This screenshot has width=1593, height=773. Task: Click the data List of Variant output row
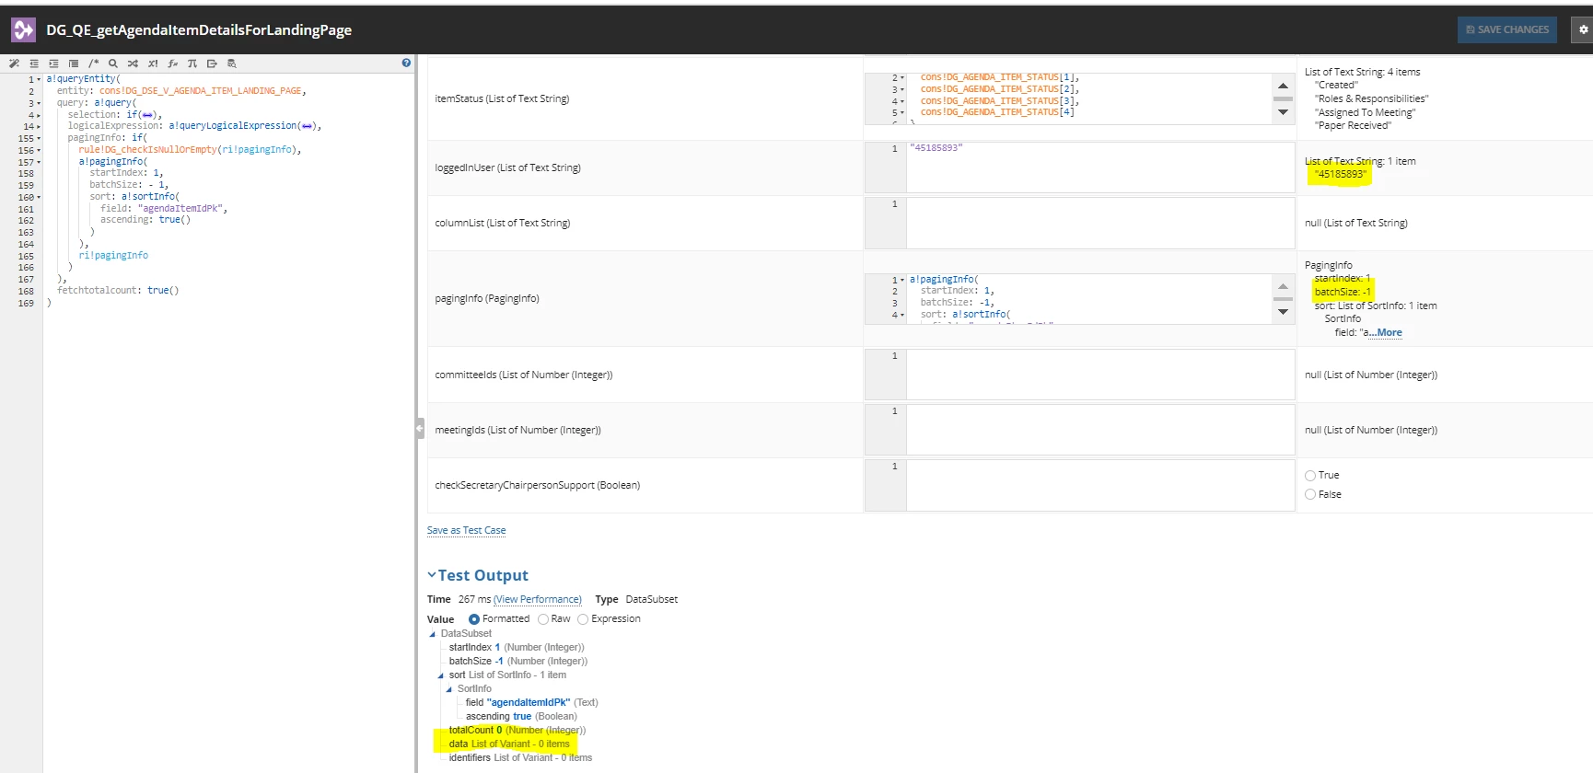[509, 744]
